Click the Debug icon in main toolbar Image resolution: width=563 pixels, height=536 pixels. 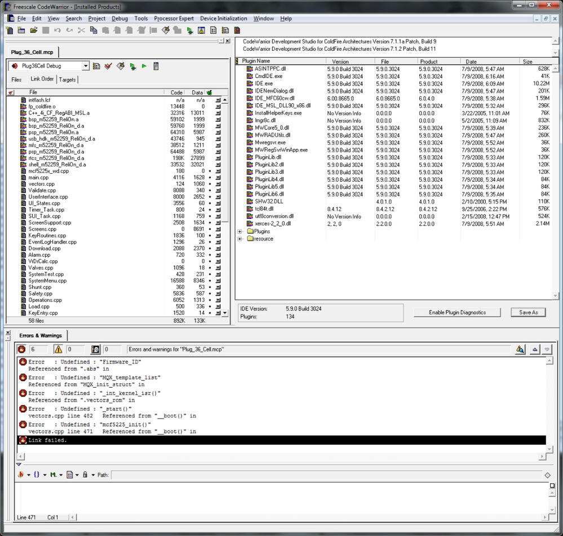pyautogui.click(x=189, y=30)
